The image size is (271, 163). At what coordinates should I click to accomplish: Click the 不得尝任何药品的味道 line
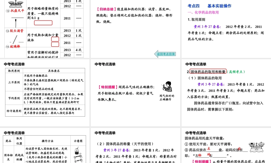click(39, 89)
